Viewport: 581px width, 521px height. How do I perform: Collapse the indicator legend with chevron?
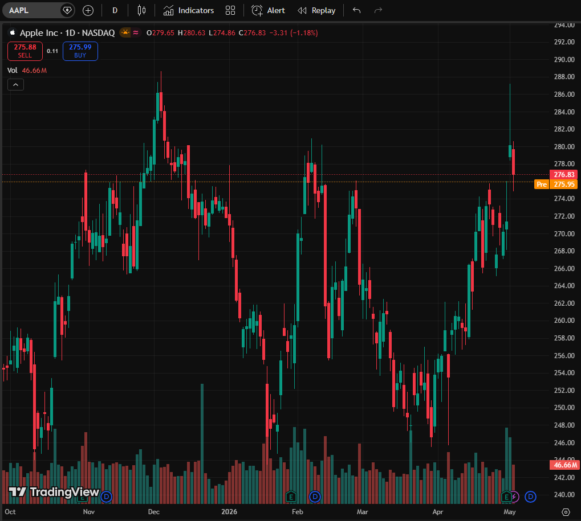[x=15, y=85]
